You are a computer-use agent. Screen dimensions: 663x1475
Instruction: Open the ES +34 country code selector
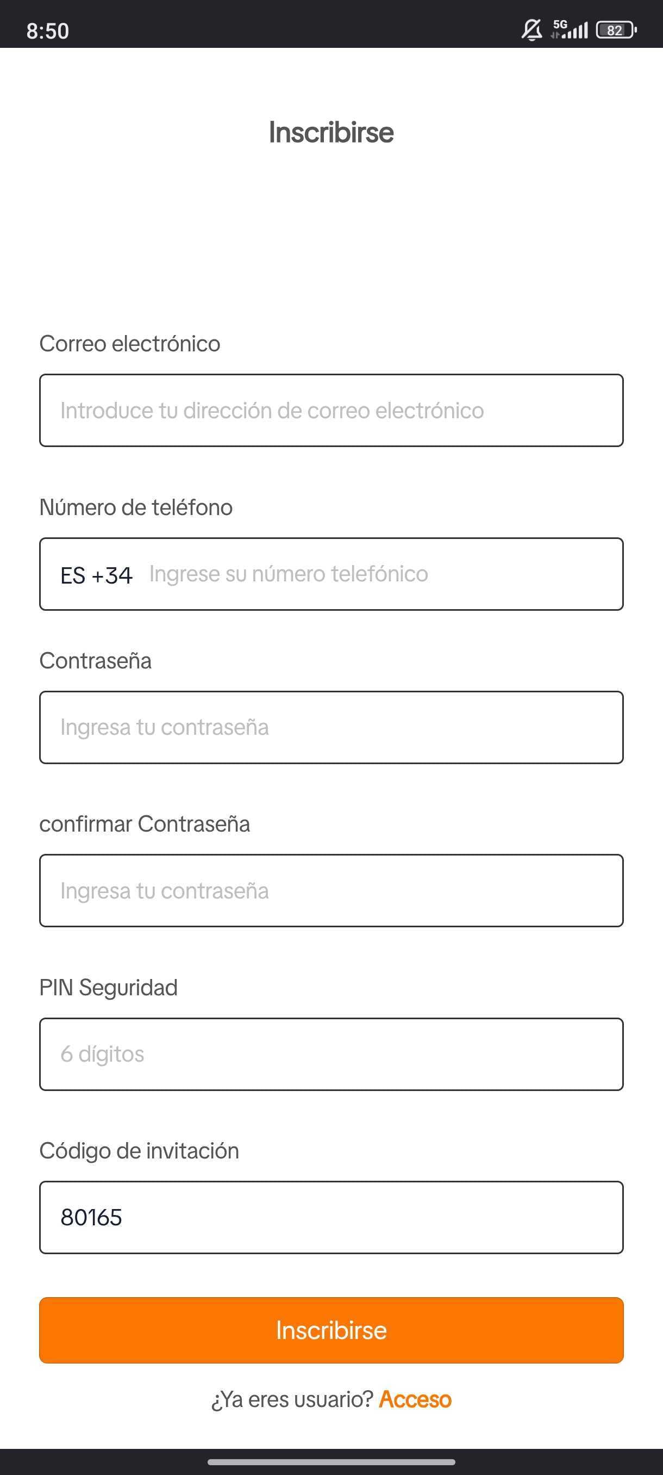(x=96, y=575)
